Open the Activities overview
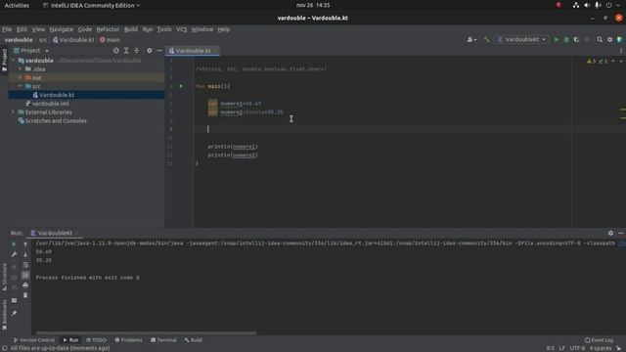This screenshot has height=352, width=626. pyautogui.click(x=17, y=5)
